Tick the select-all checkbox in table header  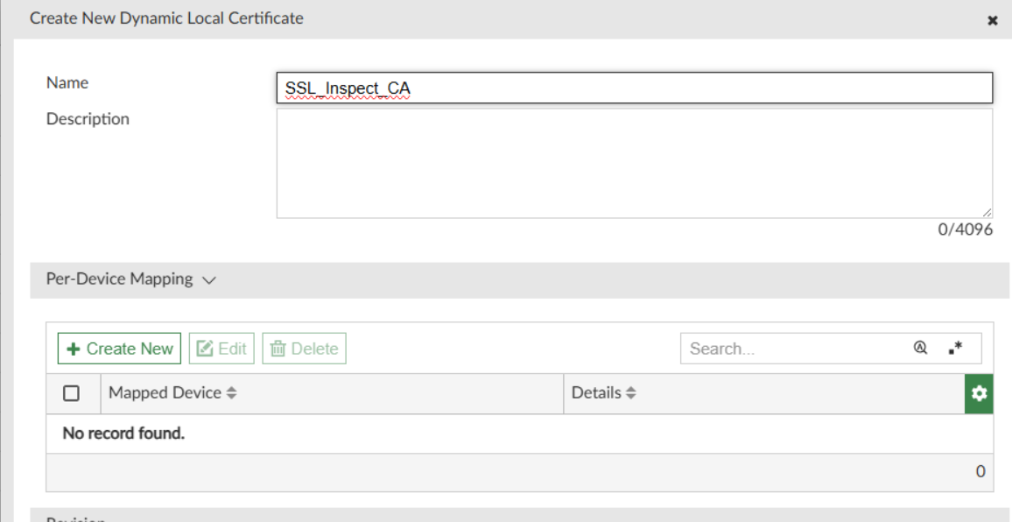click(71, 392)
